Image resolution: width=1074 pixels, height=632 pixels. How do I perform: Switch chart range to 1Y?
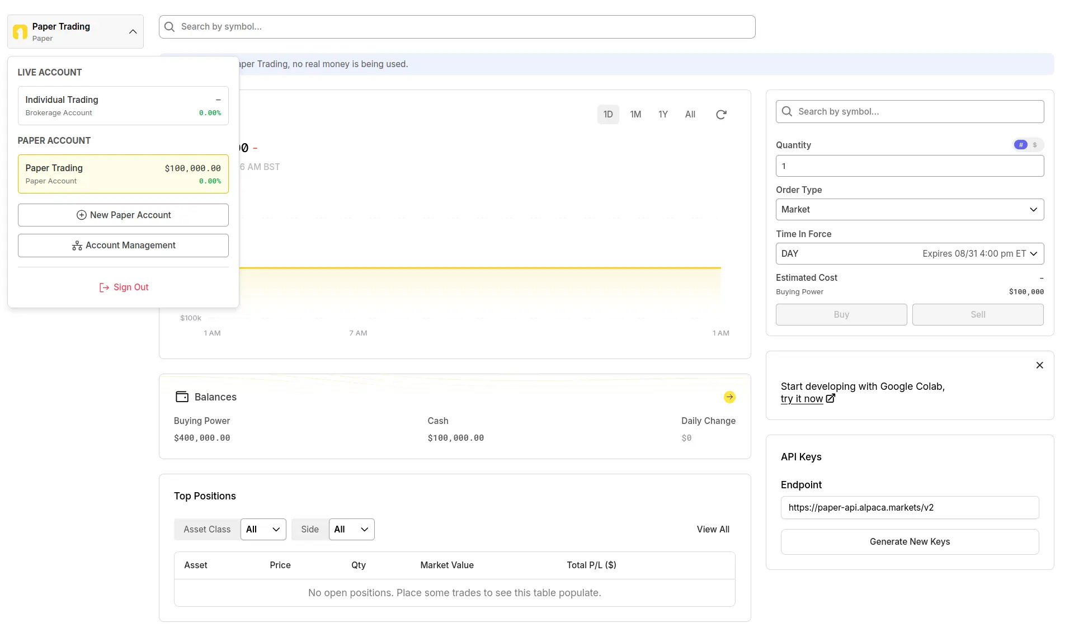(x=663, y=114)
